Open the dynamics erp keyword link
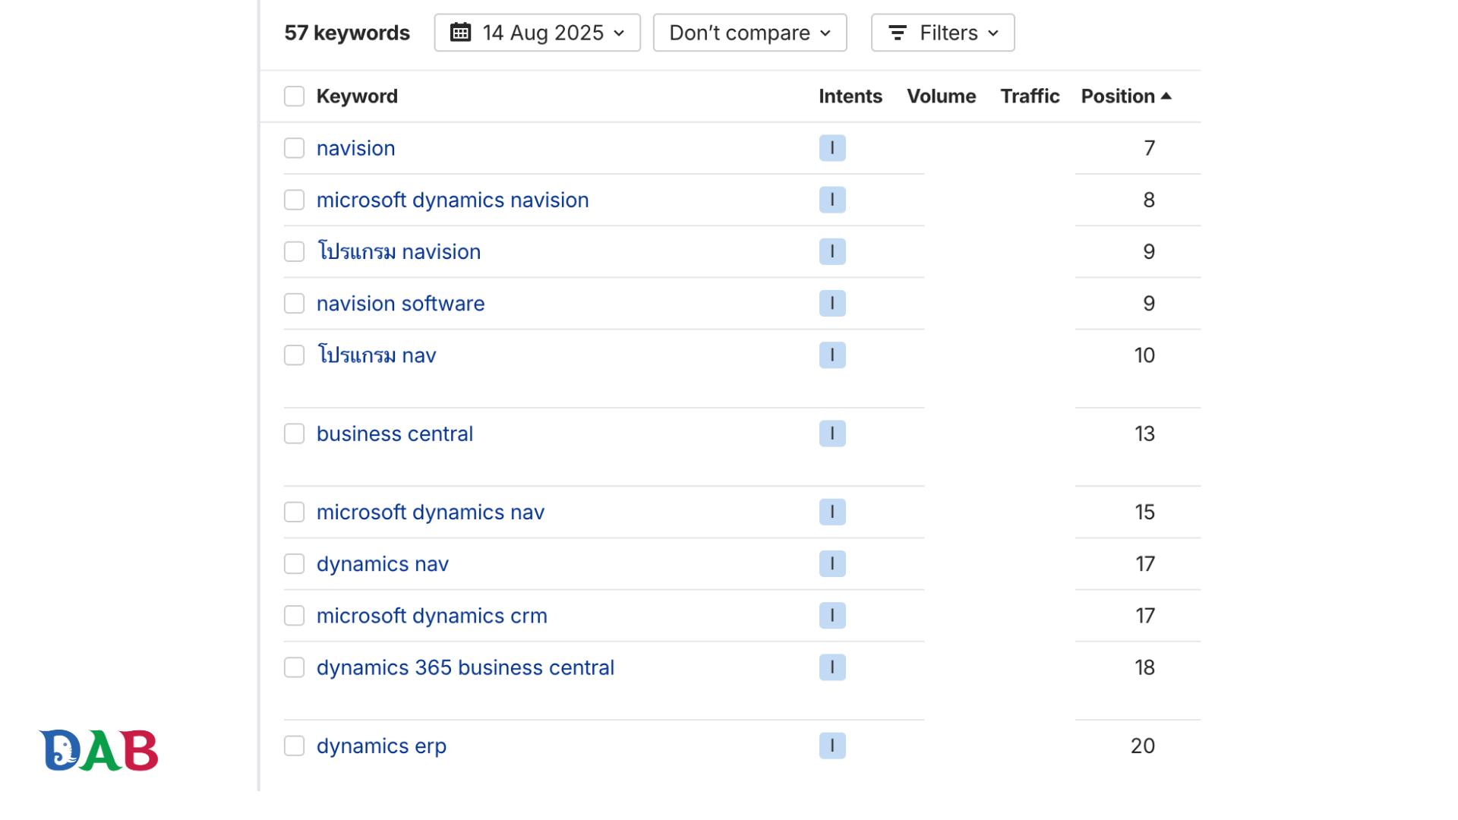This screenshot has height=820, width=1458. point(381,746)
